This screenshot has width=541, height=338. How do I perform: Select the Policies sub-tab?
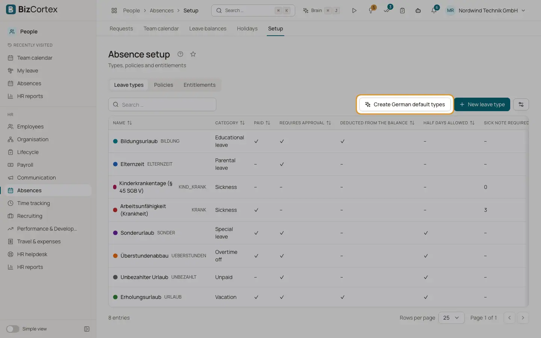(x=163, y=85)
